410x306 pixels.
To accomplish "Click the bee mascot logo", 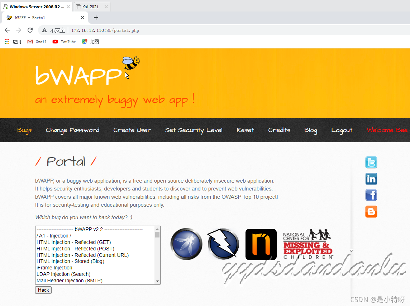I will pyautogui.click(x=131, y=63).
